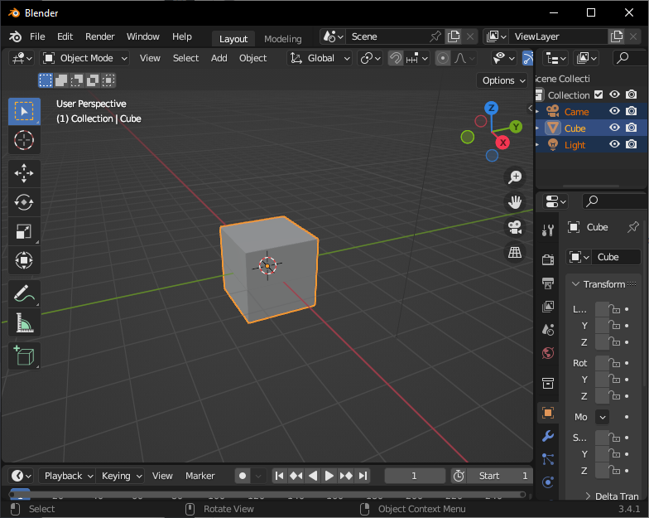Click the 3D cursor tool
649x518 pixels.
[24, 139]
